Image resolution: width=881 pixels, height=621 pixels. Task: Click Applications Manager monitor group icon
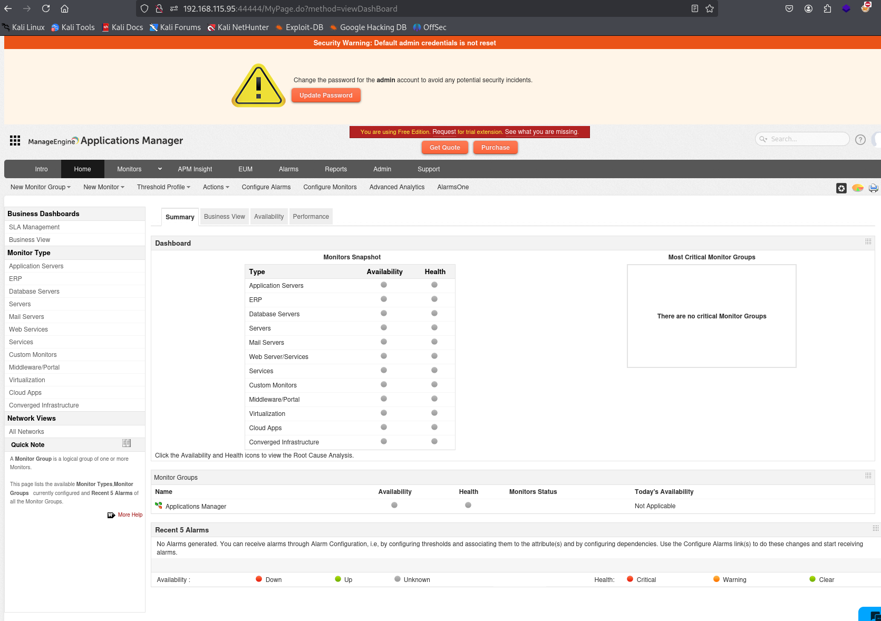click(159, 506)
